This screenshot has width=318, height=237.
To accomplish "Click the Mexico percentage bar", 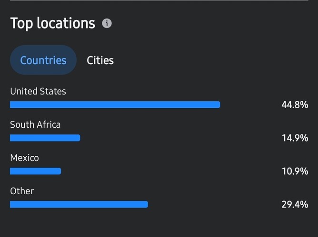I will pos(35,171).
